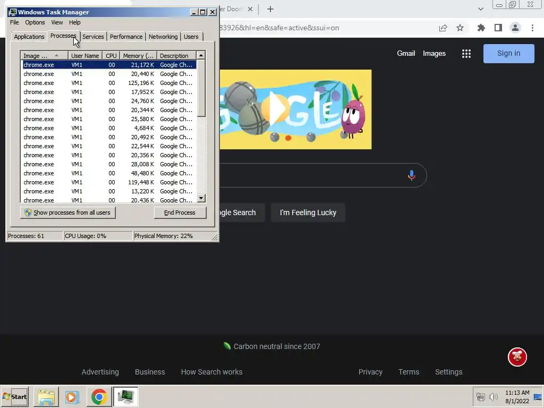
Task: Open Google apps grid icon
Action: [x=466, y=54]
